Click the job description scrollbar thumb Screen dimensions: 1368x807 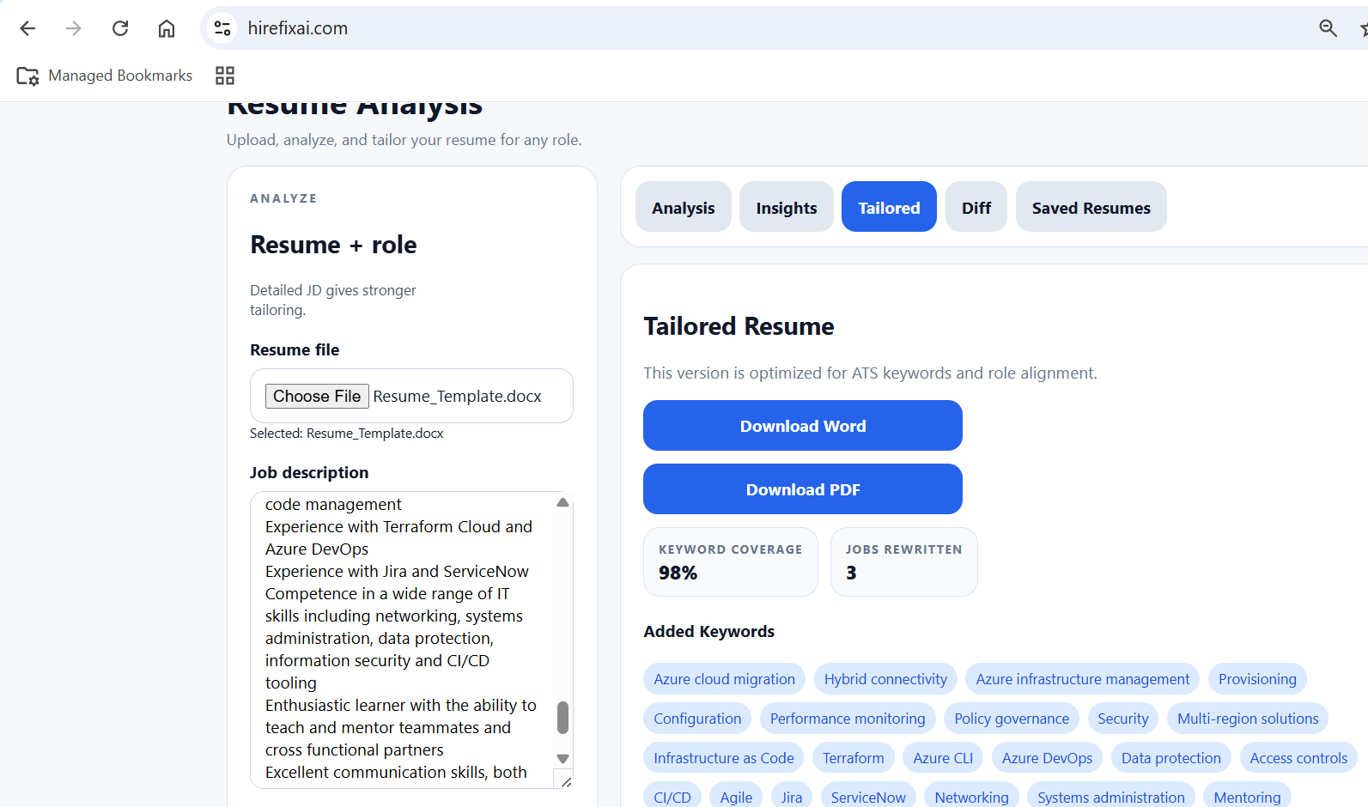coord(563,717)
